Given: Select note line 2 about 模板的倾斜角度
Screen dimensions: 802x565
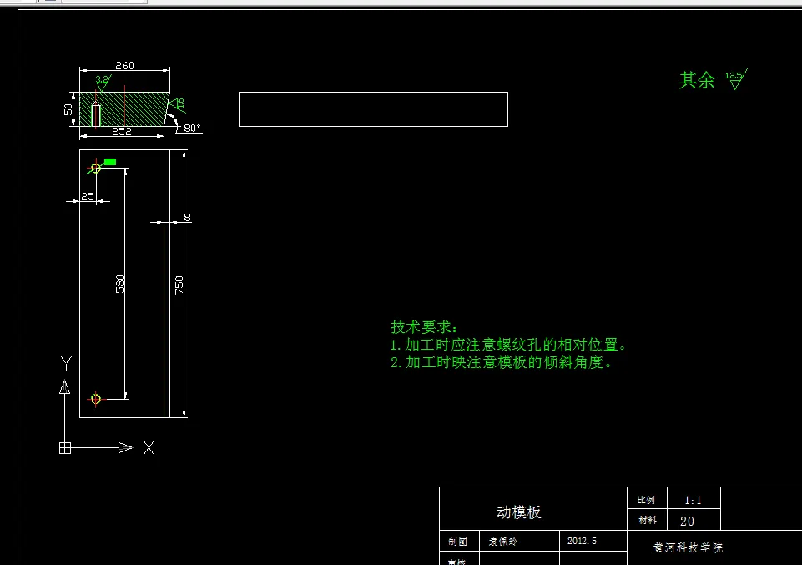Looking at the screenshot, I should click(501, 362).
